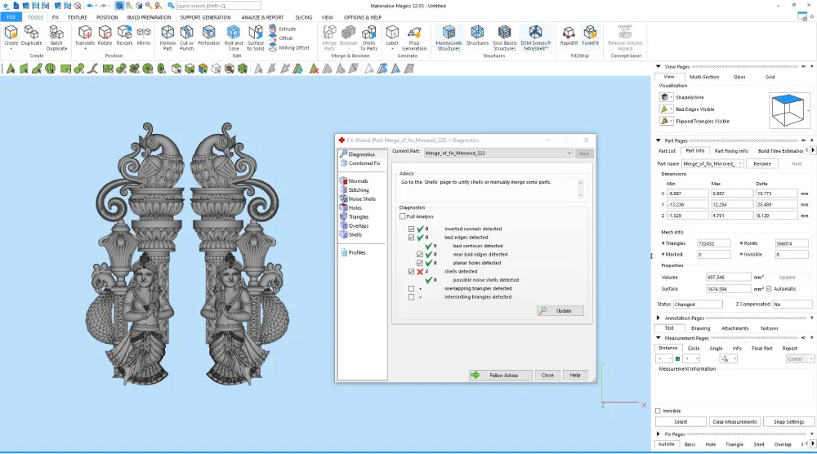This screenshot has height=454, width=817.
Task: Select the Translate tool
Action: click(84, 36)
